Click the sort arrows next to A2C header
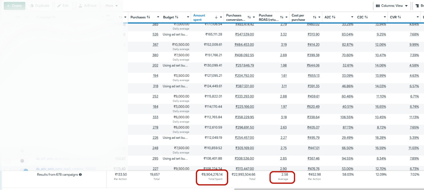The height and width of the screenshot is (190, 424). pyautogui.click(x=334, y=17)
